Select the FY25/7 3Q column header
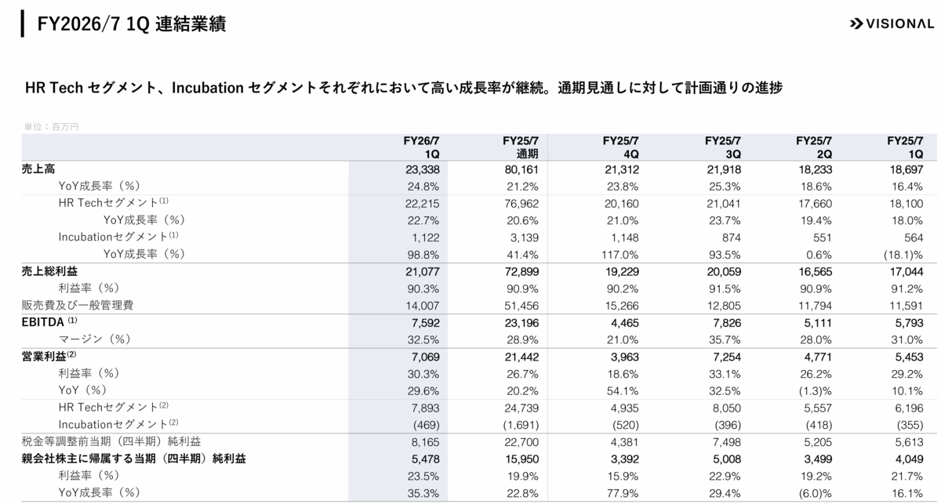 [x=722, y=147]
